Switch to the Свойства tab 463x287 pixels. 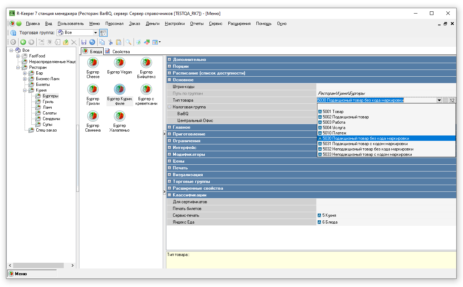click(118, 51)
